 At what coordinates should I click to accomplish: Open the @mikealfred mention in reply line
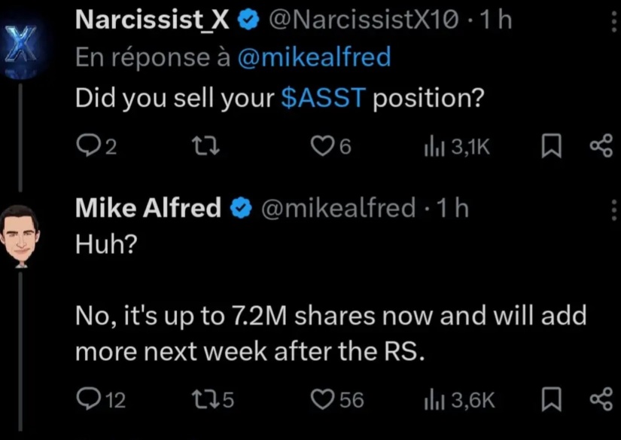tap(315, 57)
